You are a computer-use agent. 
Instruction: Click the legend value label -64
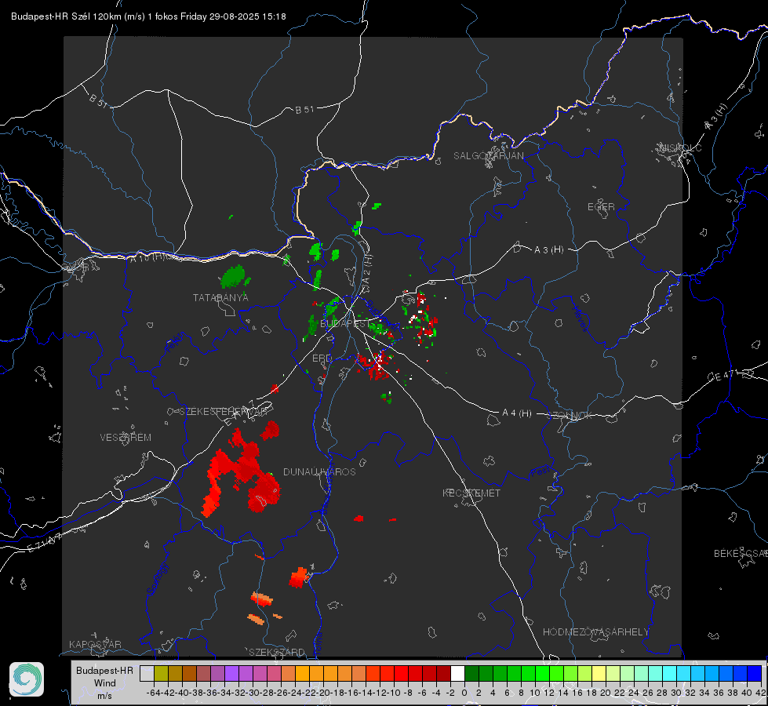point(154,693)
